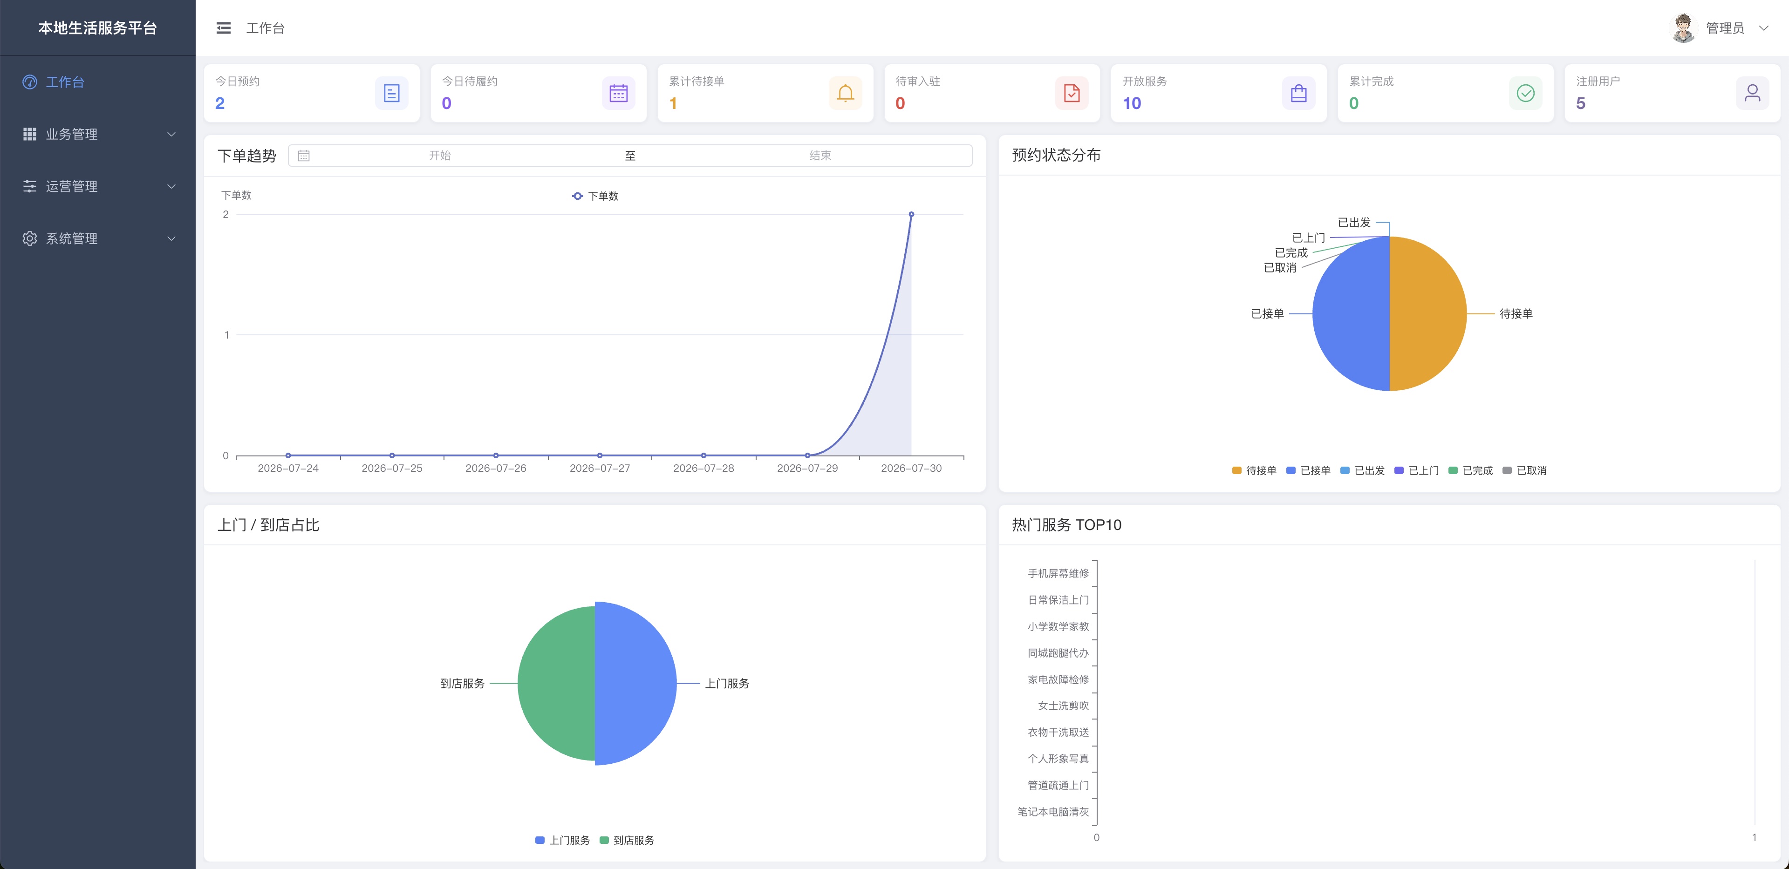
Task: Click the 累计待接单 bell icon
Action: pyautogui.click(x=845, y=93)
